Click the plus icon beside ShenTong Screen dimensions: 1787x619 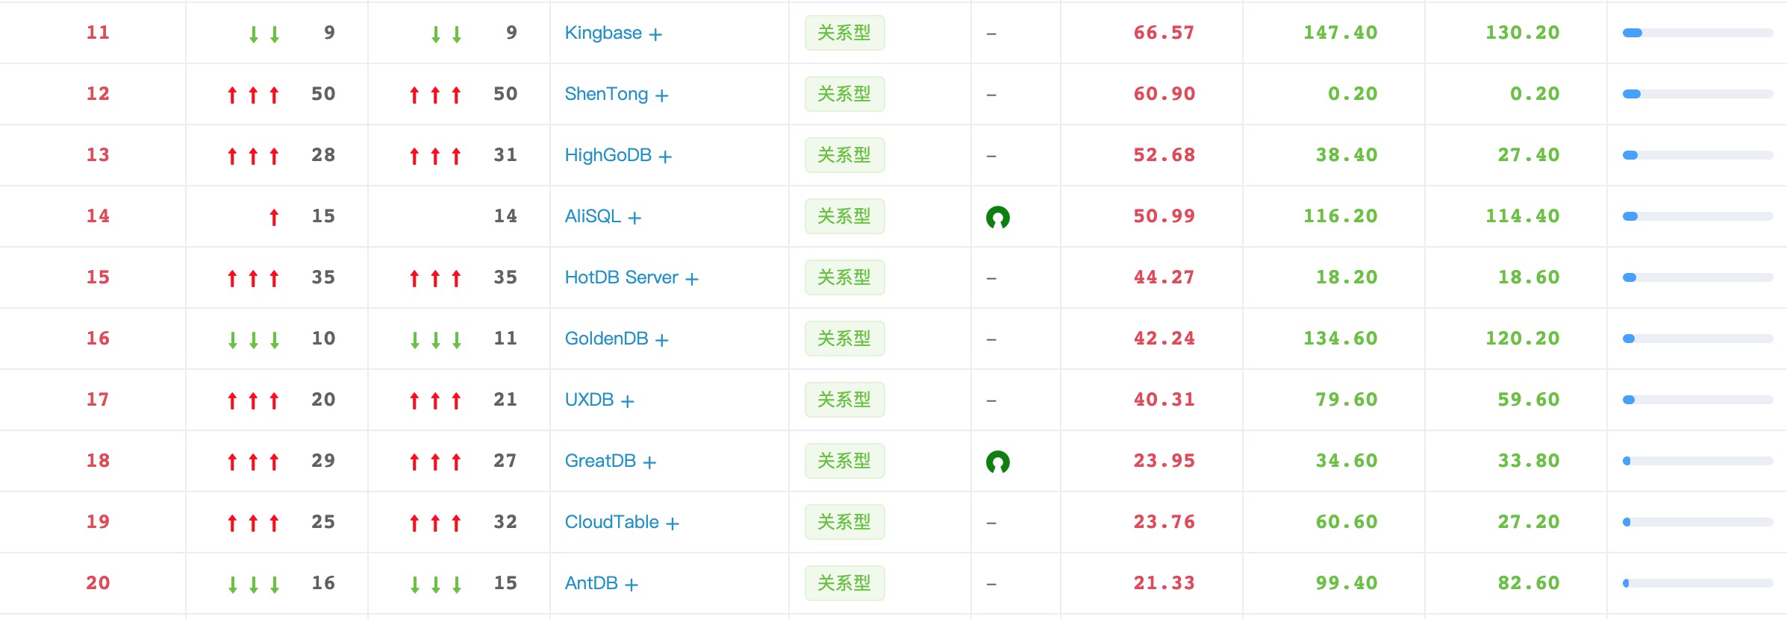661,95
